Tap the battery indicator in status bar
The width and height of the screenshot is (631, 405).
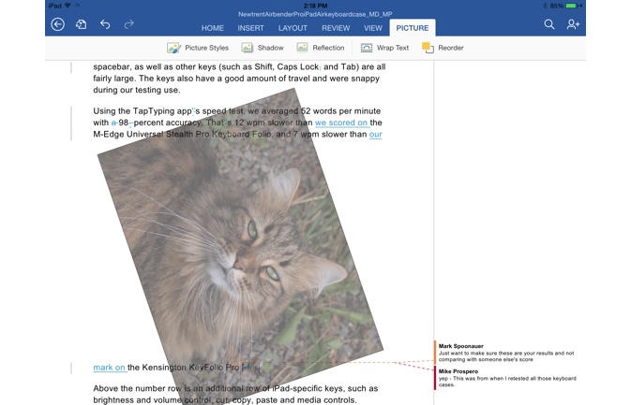point(573,6)
